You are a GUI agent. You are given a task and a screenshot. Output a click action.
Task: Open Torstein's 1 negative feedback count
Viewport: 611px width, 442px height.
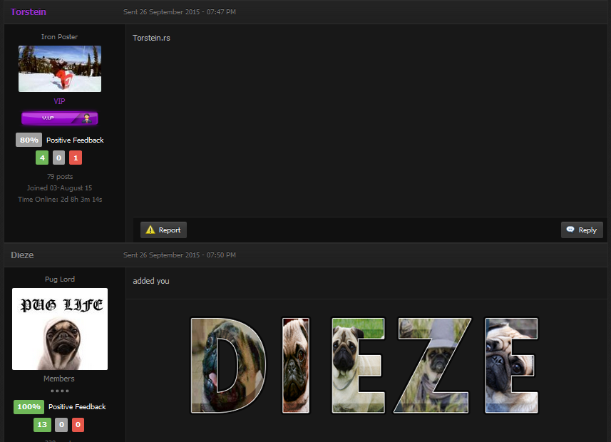pos(76,158)
